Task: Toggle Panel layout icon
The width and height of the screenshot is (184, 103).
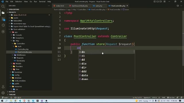Action: click(158, 1)
